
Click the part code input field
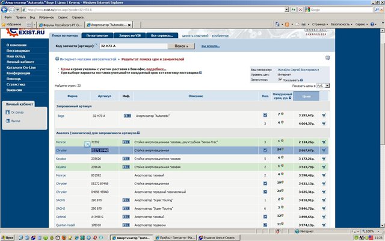click(x=134, y=46)
